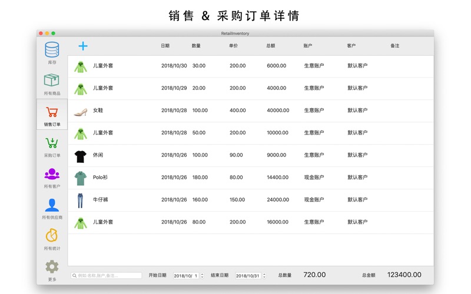
Task: Click the 结束日期 date field 2018/10/31
Action: [x=248, y=276]
